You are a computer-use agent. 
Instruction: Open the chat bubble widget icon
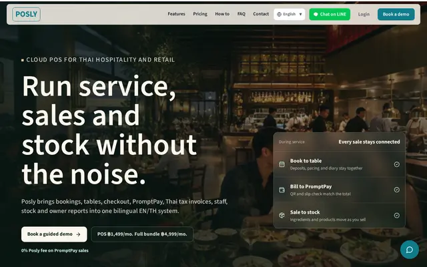(409, 250)
